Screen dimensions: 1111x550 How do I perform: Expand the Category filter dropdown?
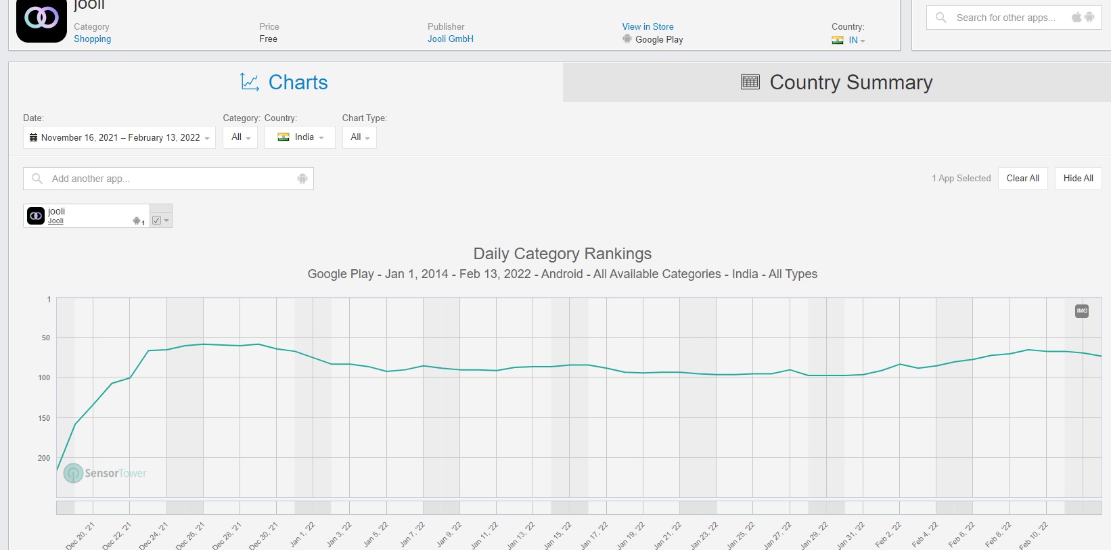pyautogui.click(x=240, y=137)
